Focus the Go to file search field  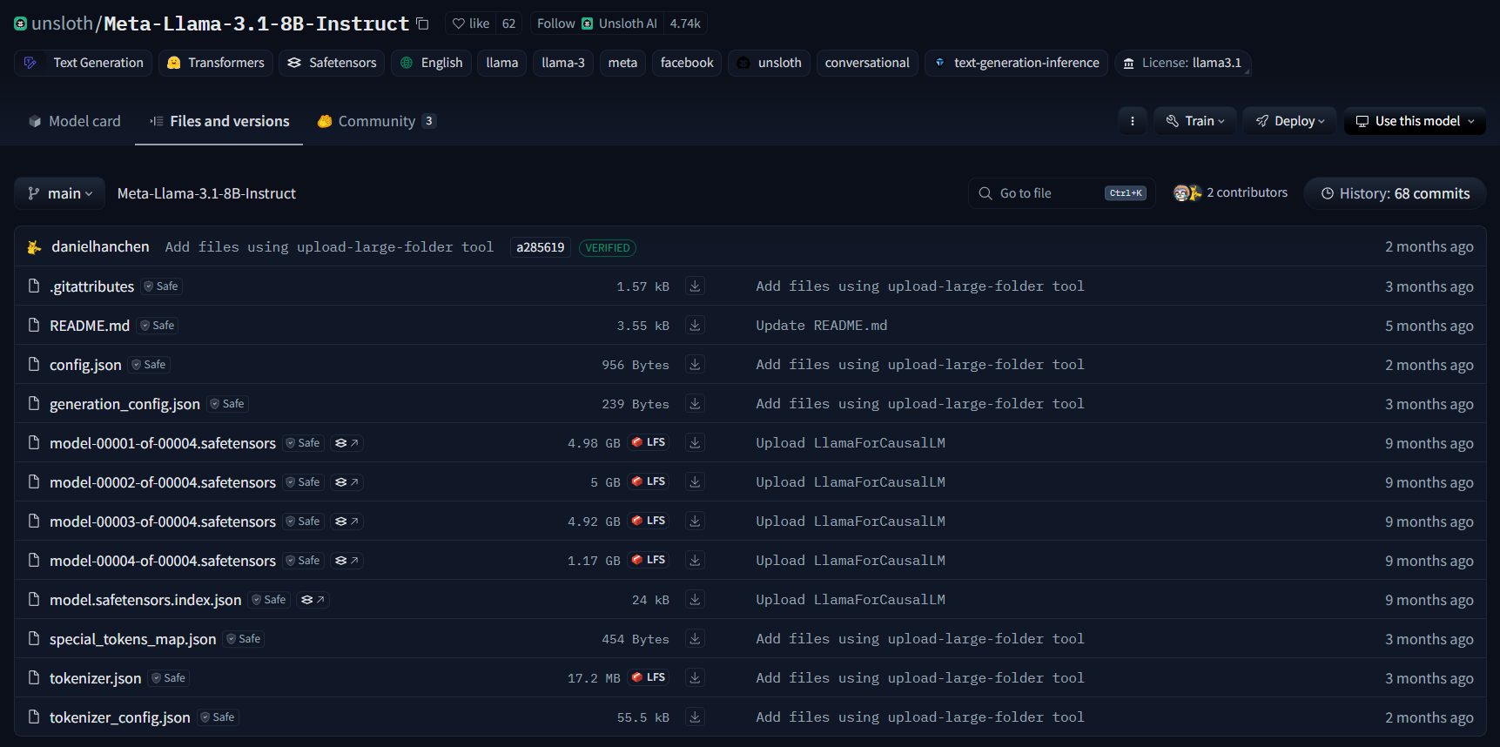click(x=1062, y=193)
